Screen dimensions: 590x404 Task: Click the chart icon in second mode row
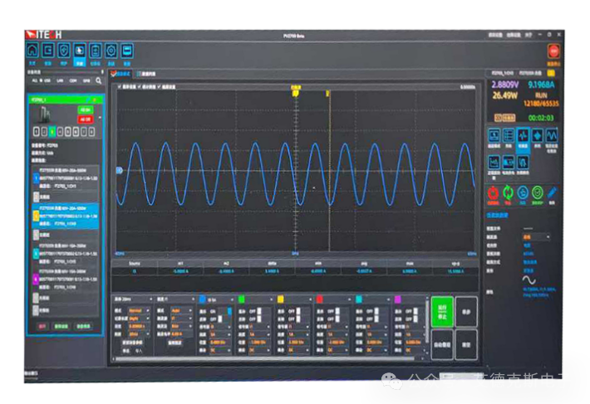pyautogui.click(x=494, y=163)
